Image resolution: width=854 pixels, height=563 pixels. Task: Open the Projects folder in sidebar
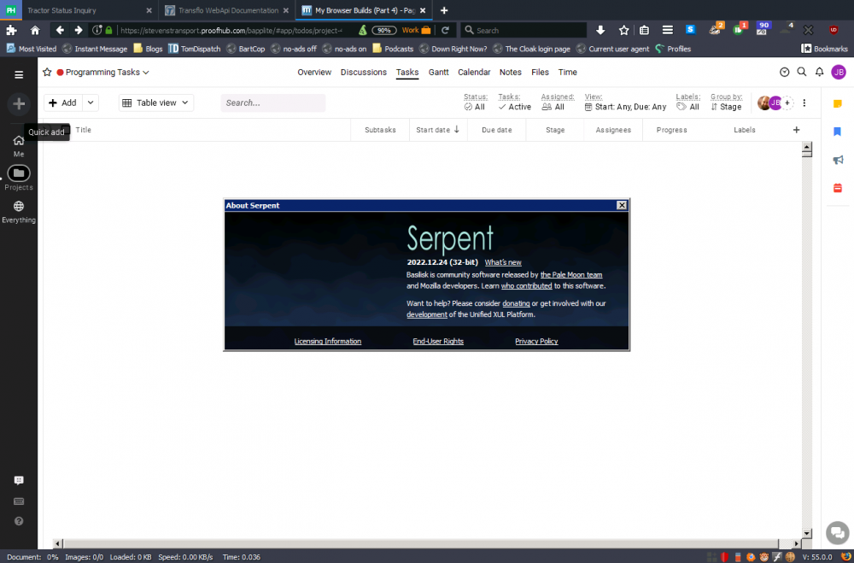19,173
